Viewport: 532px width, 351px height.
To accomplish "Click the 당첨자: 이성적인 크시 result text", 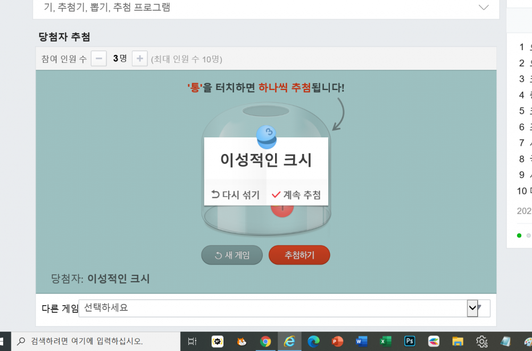I will (x=100, y=279).
